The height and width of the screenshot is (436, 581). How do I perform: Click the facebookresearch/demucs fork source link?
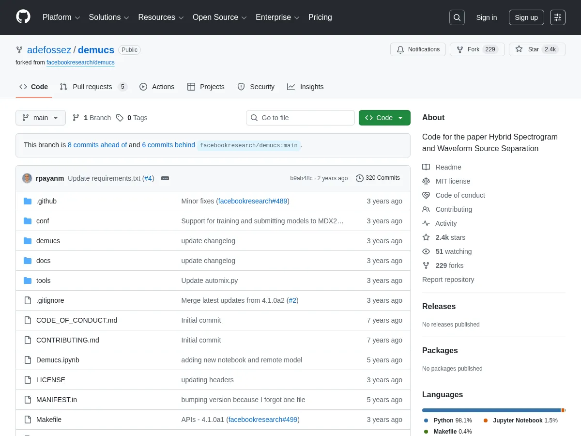(x=80, y=62)
